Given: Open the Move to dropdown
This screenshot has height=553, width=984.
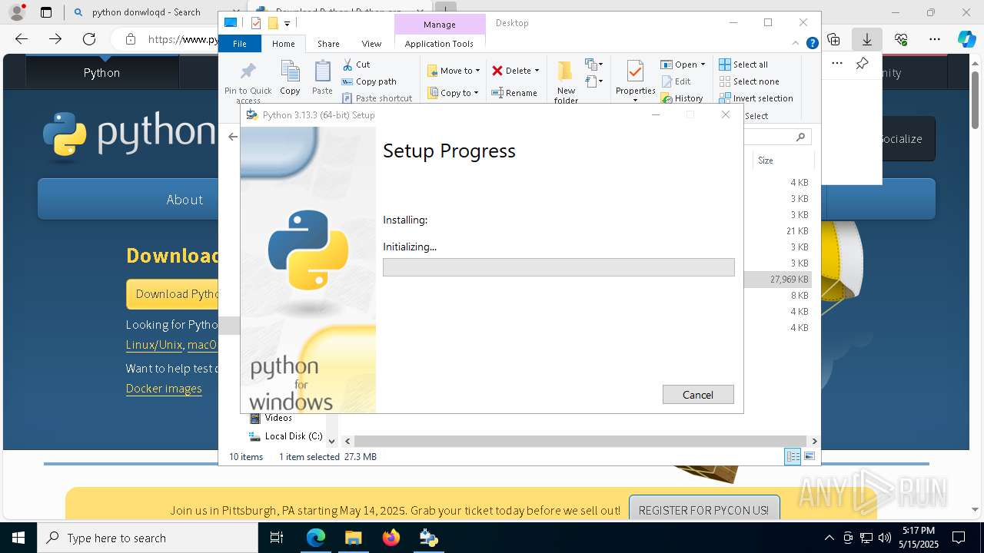Looking at the screenshot, I should tap(454, 71).
